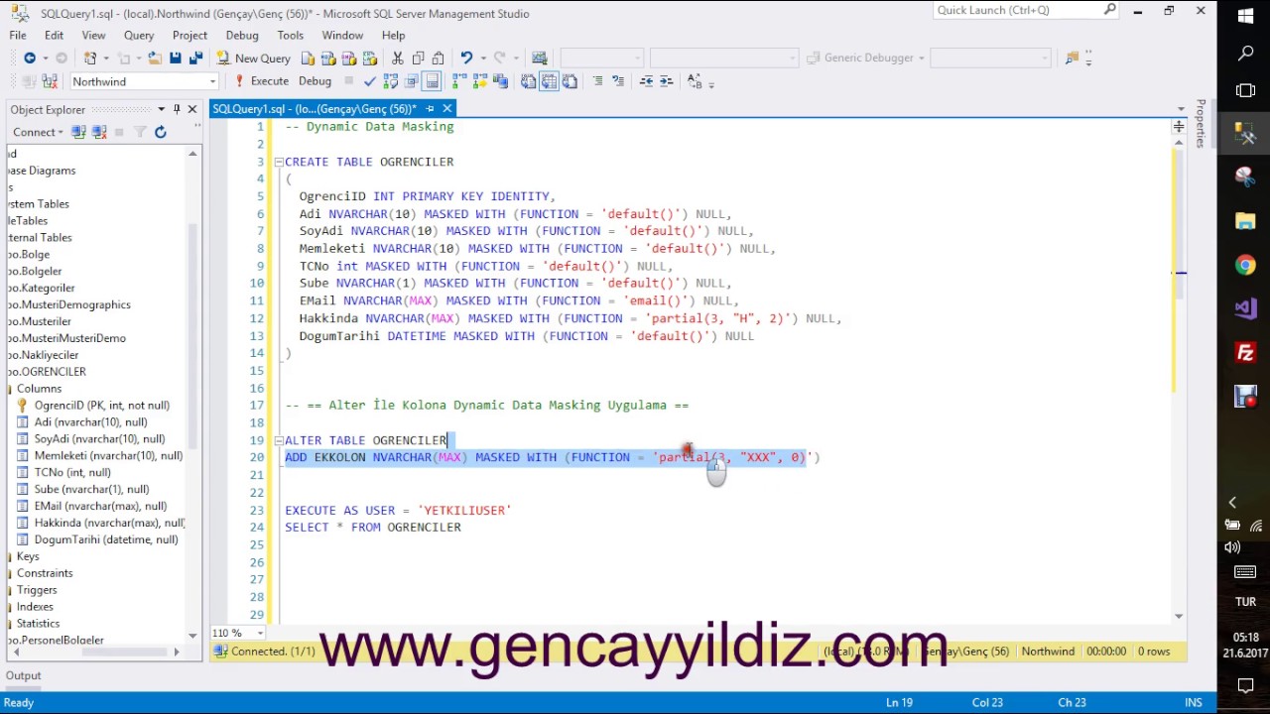Pin the Object Explorer panel
This screenshot has height=714, width=1270.
tap(177, 109)
